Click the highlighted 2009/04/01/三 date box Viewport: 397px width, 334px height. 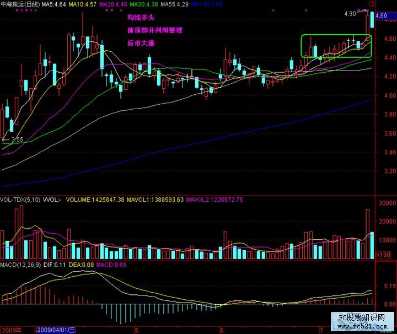56,330
